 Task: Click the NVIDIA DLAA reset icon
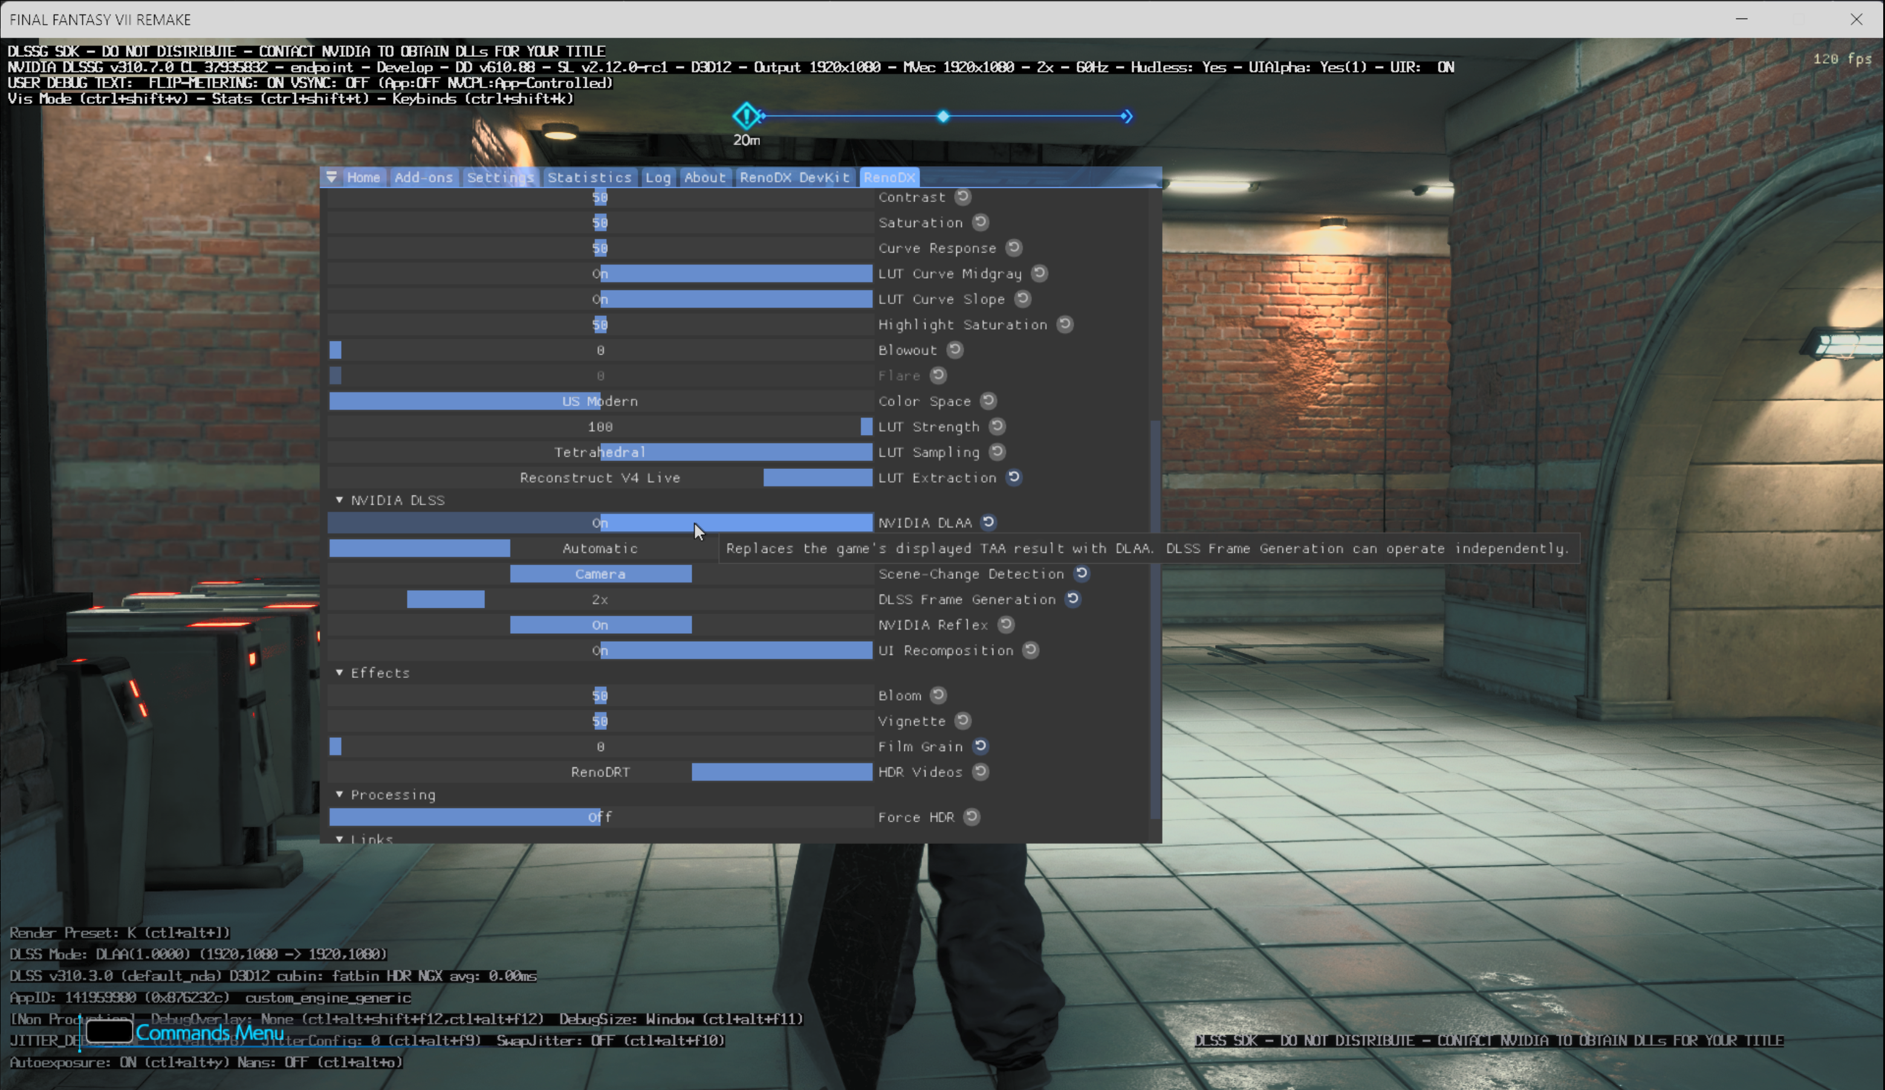tap(988, 522)
